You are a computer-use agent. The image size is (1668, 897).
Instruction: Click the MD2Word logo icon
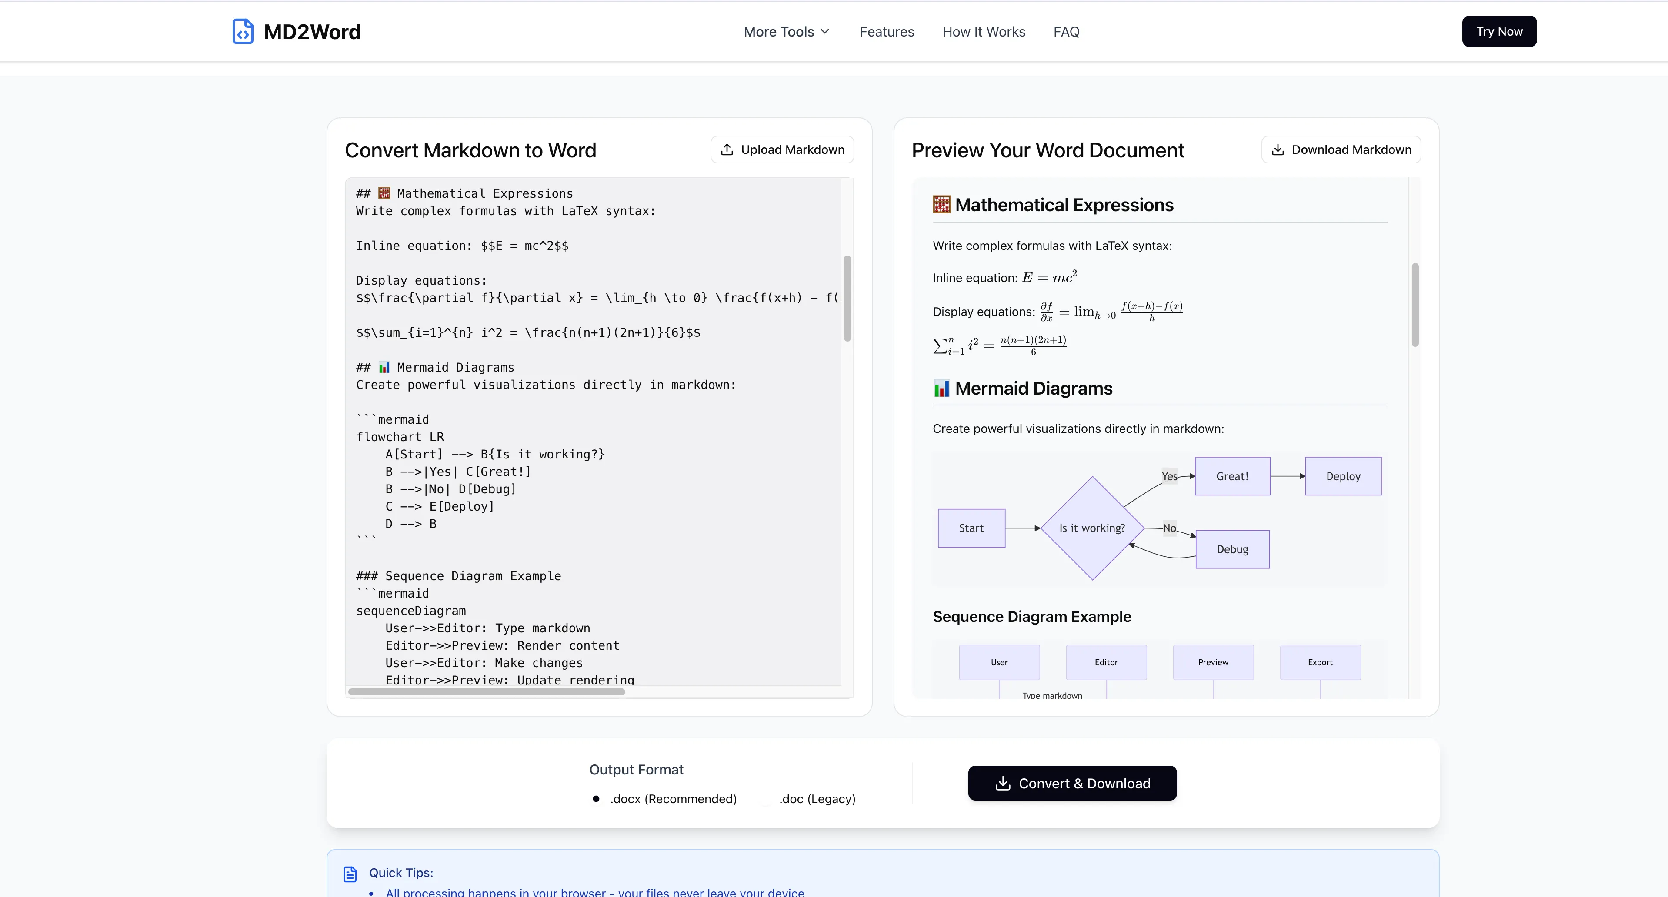(x=243, y=31)
